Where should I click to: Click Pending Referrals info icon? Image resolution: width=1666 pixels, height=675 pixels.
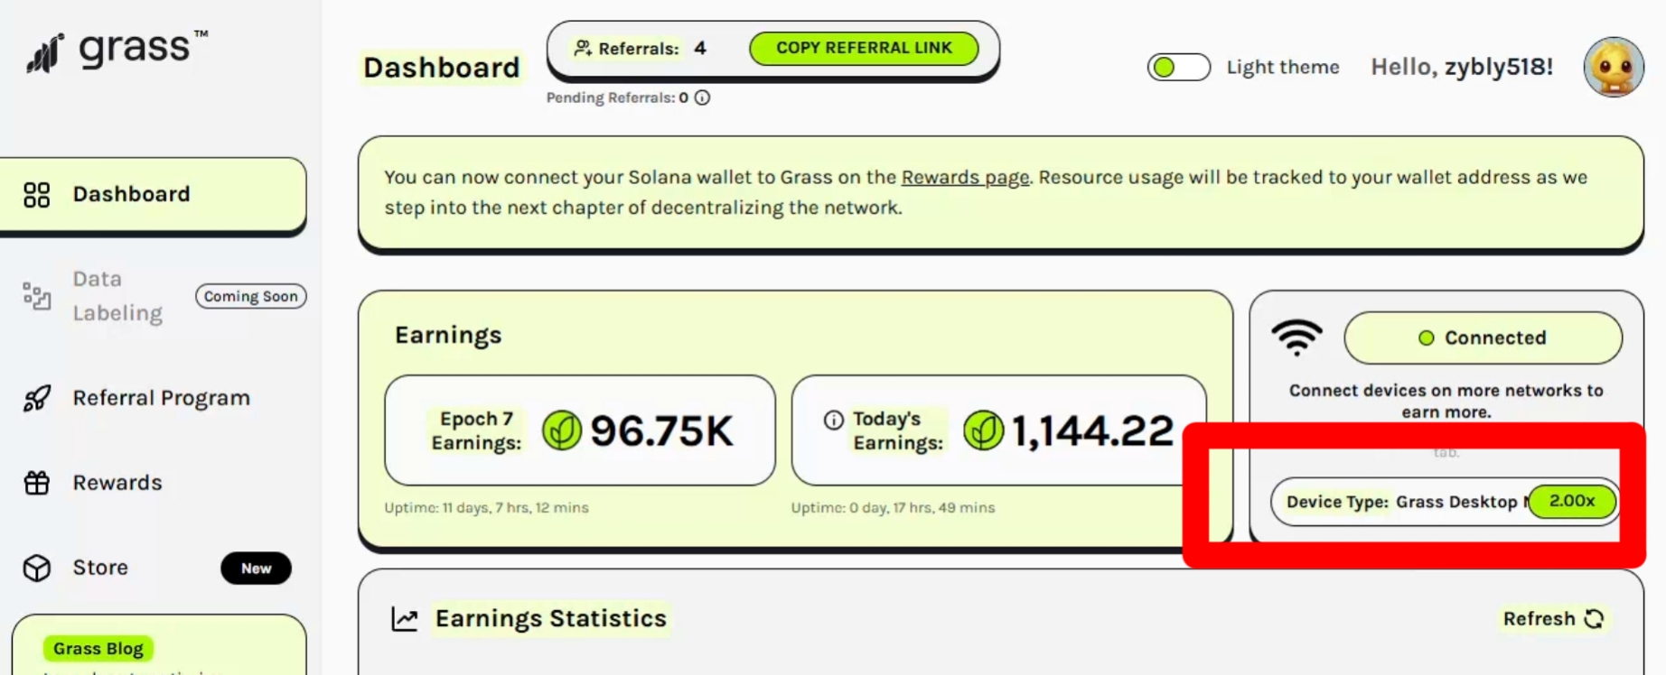point(702,97)
